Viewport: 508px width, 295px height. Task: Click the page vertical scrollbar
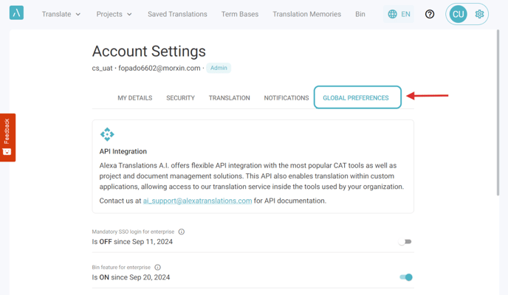pos(498,113)
